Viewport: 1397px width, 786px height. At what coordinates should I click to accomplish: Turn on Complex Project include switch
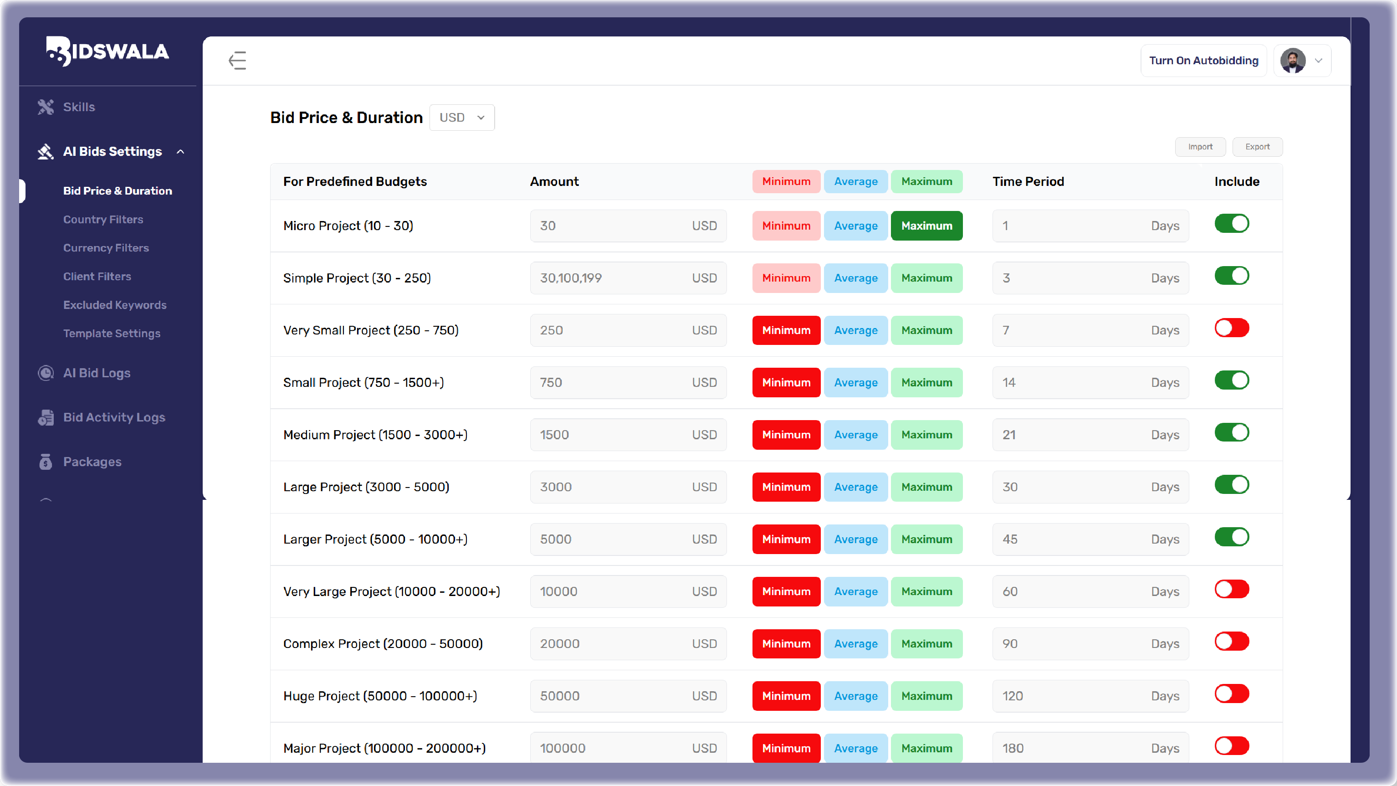1231,642
